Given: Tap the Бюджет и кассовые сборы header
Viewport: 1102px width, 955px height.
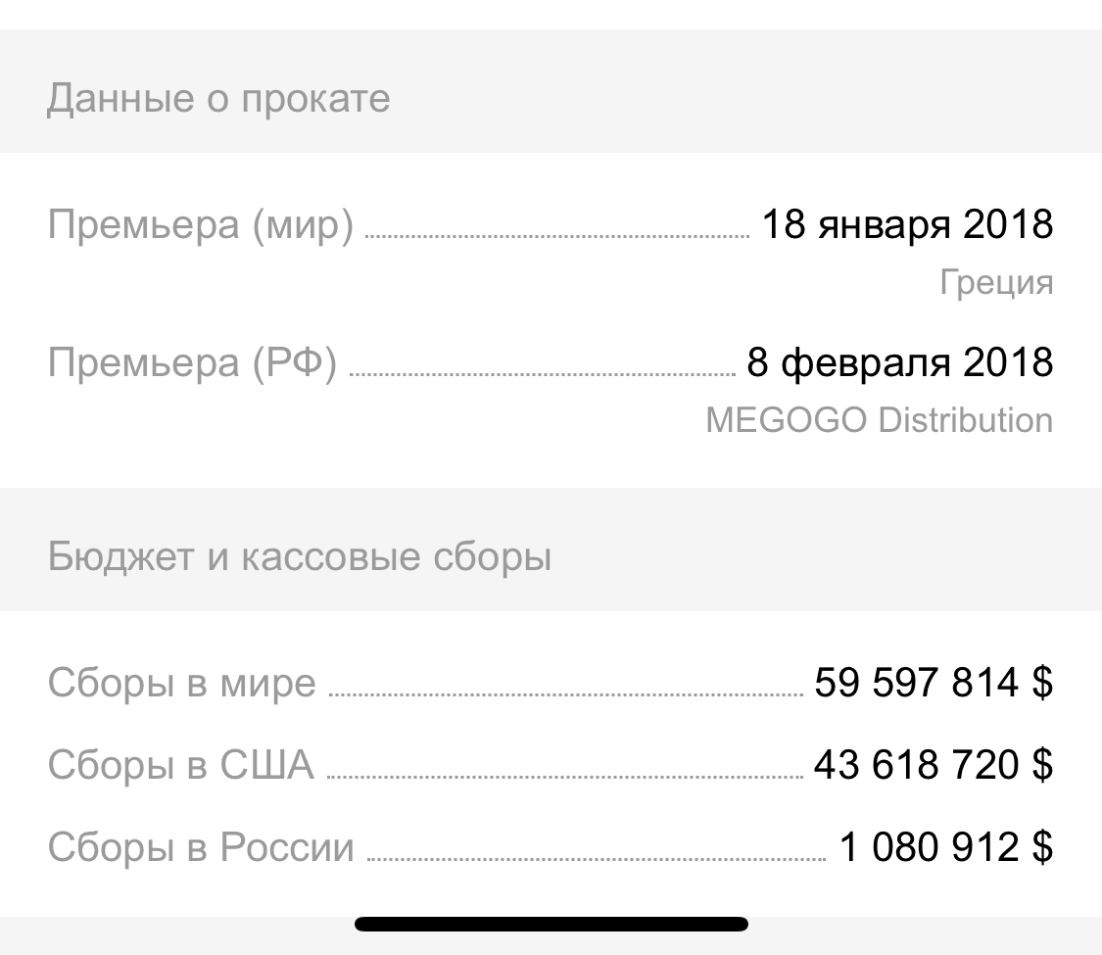Looking at the screenshot, I should click(x=300, y=557).
